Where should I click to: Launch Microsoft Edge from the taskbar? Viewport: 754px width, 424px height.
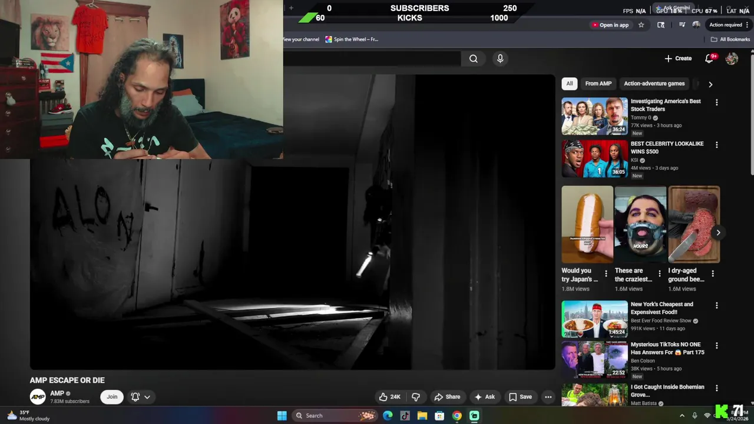tap(388, 416)
